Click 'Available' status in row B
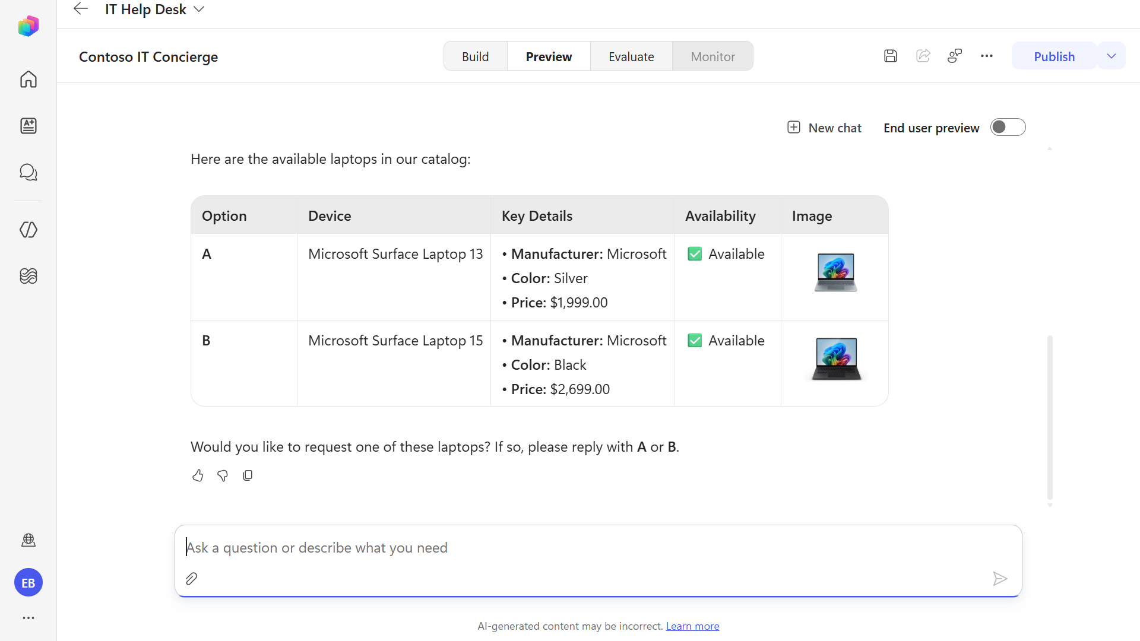The image size is (1140, 641). (x=726, y=341)
